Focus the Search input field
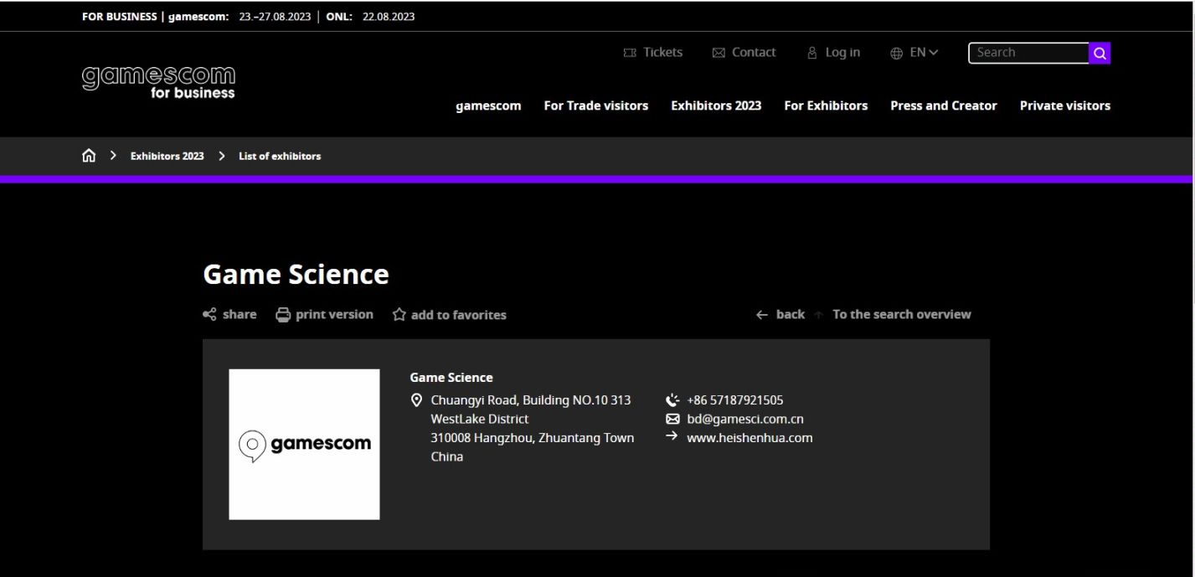1195x577 pixels. 1028,53
